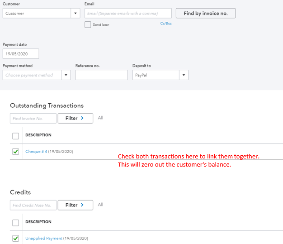This screenshot has height=244, width=283.
Task: Open the Cheque # 4 link
Action: (x=36, y=152)
